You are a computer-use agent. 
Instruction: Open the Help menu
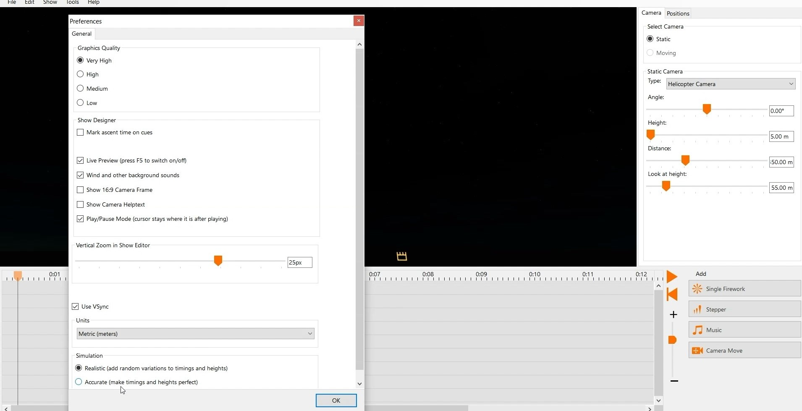coord(93,3)
